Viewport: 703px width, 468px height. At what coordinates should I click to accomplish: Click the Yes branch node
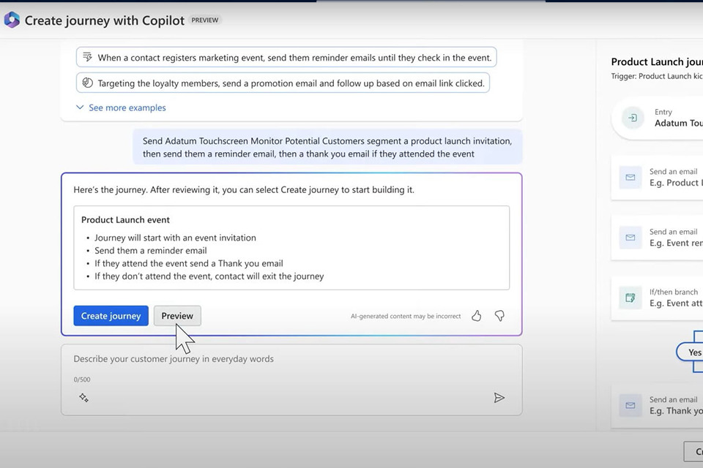[x=693, y=352]
